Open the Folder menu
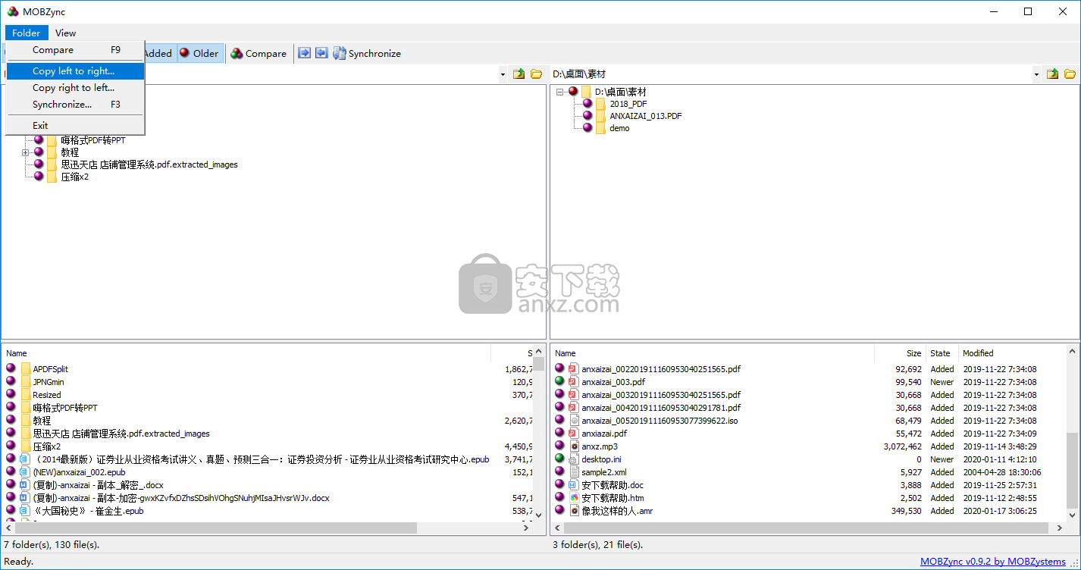 (27, 33)
